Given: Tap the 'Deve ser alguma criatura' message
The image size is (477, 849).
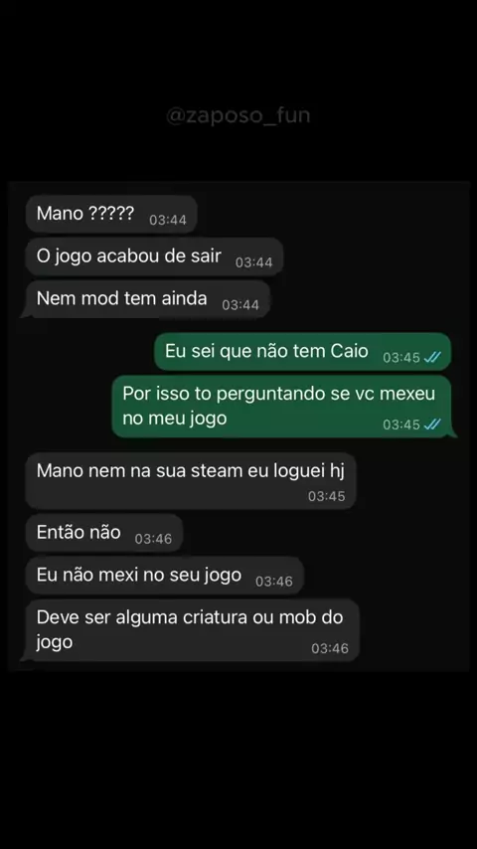Looking at the screenshot, I should pos(191,630).
